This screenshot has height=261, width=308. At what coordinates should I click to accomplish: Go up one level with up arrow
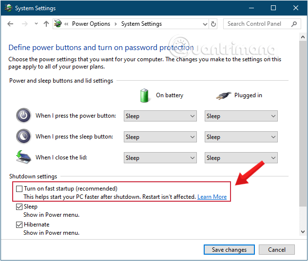pos(46,24)
